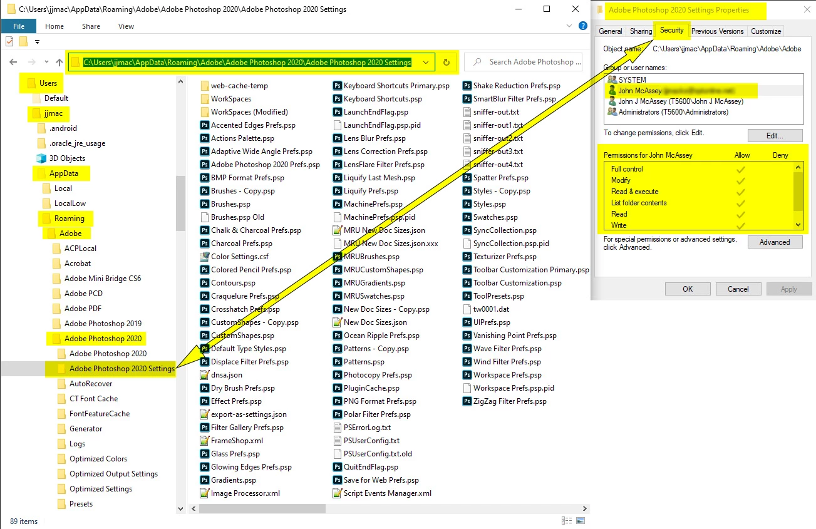Image resolution: width=816 pixels, height=529 pixels.
Task: Select the Presets folder in tree
Action: click(81, 504)
